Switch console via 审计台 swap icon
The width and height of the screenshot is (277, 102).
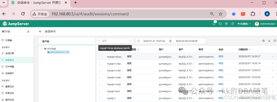pyautogui.click(x=28, y=32)
